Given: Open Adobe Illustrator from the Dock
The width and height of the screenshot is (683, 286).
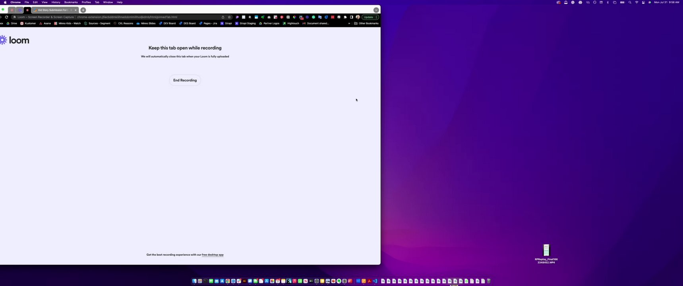Looking at the screenshot, I should pos(244,281).
